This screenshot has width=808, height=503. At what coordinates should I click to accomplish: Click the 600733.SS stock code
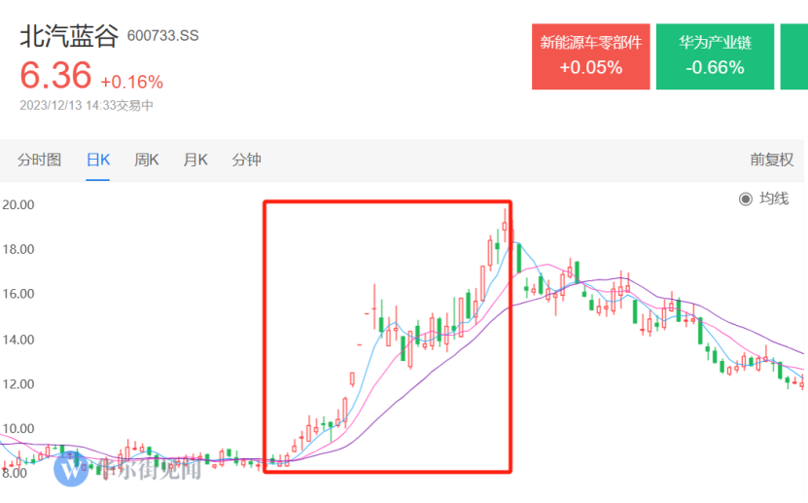(162, 36)
